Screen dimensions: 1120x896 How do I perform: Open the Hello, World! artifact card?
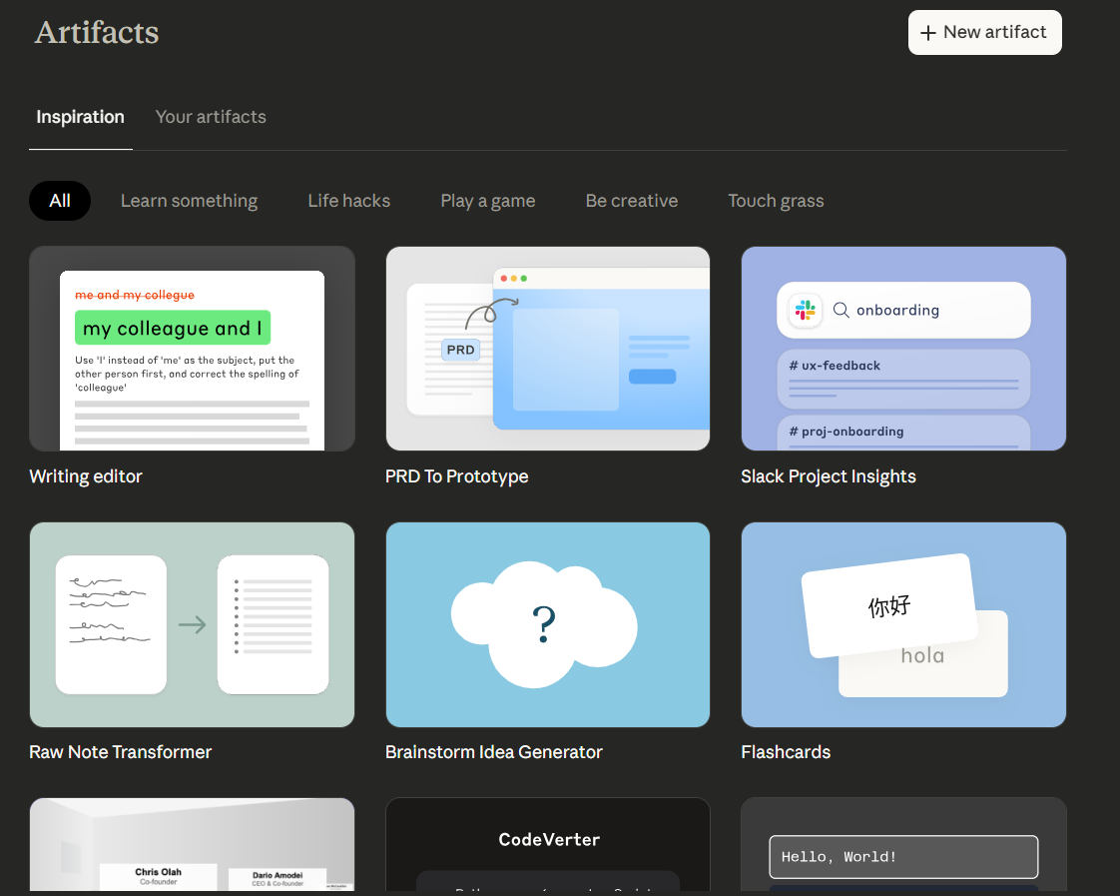(903, 844)
